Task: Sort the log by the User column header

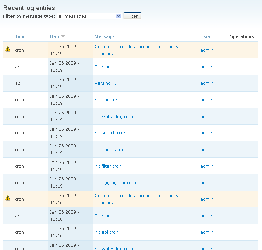Action: (x=206, y=37)
